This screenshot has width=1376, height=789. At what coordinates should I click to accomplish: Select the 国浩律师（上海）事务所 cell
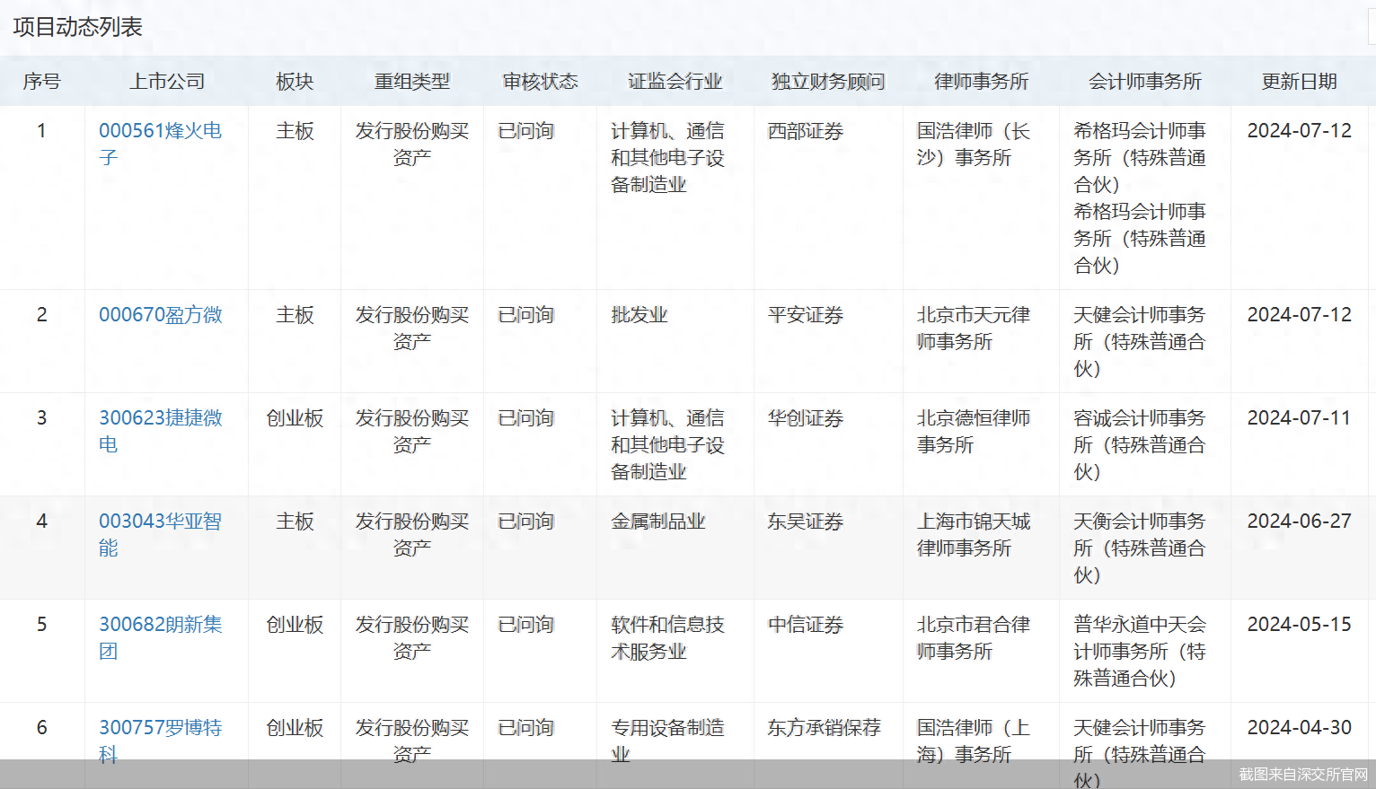pyautogui.click(x=974, y=741)
